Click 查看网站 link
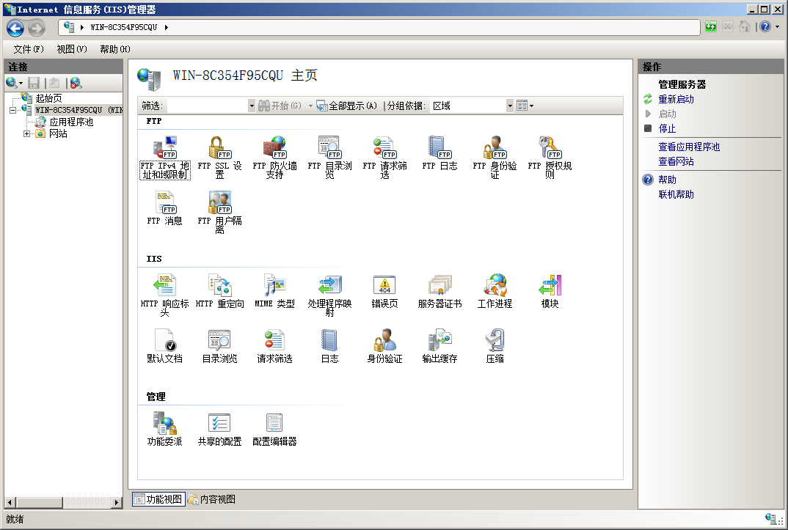Screen dimensions: 788x530 676,161
